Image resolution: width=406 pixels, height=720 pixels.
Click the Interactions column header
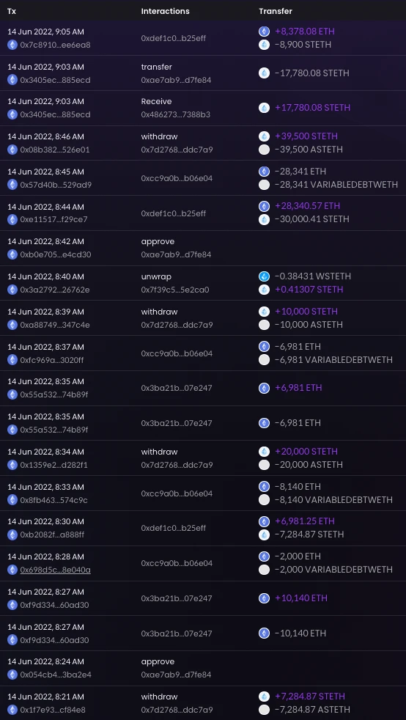[165, 11]
